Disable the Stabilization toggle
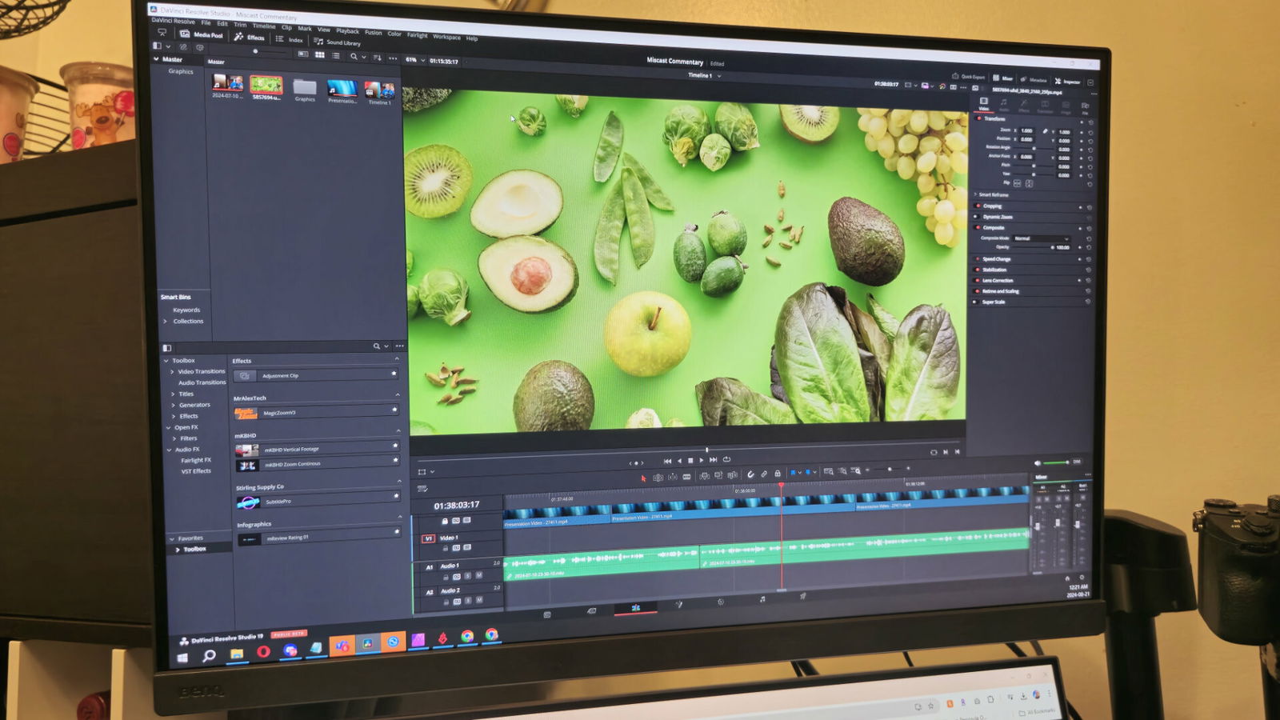1280x720 pixels. 977,270
